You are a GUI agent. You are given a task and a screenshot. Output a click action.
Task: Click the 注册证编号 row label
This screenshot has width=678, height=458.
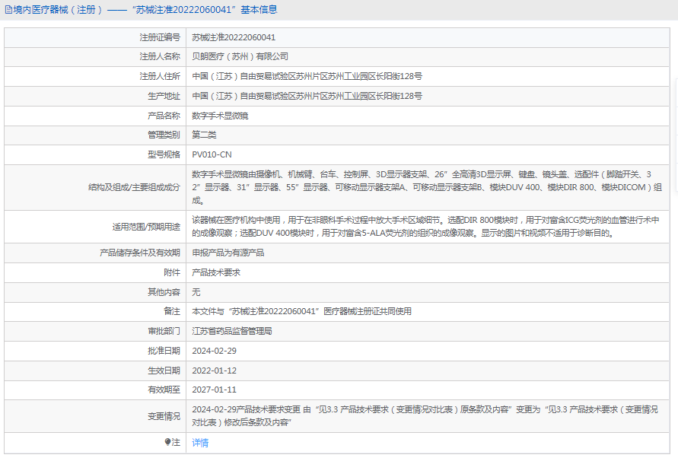[160, 37]
